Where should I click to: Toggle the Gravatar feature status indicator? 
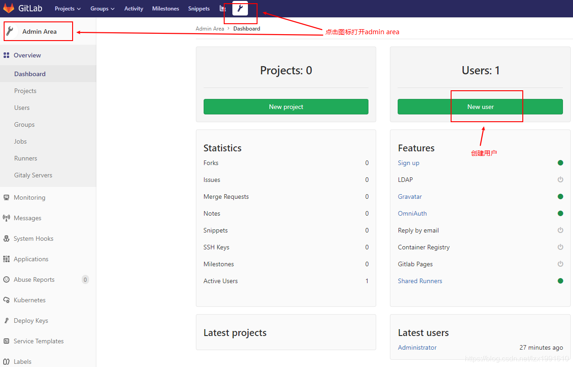(560, 196)
